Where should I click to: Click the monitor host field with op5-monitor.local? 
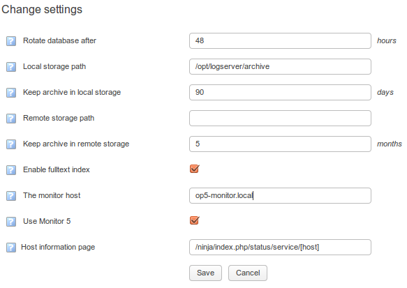pos(281,195)
